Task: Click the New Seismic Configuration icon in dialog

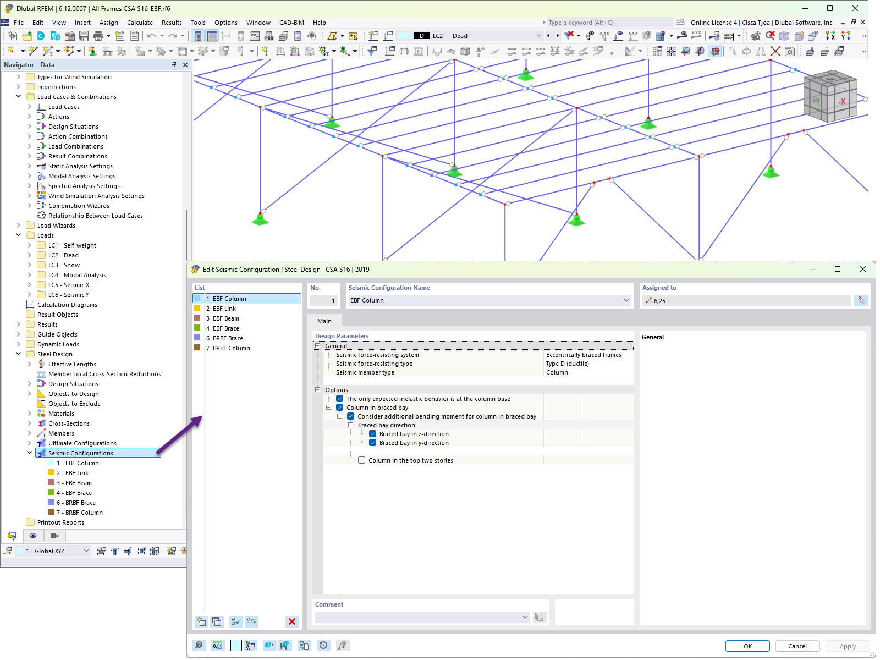Action: tap(201, 621)
